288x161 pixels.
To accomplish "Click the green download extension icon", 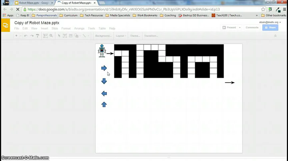I will [270, 9].
